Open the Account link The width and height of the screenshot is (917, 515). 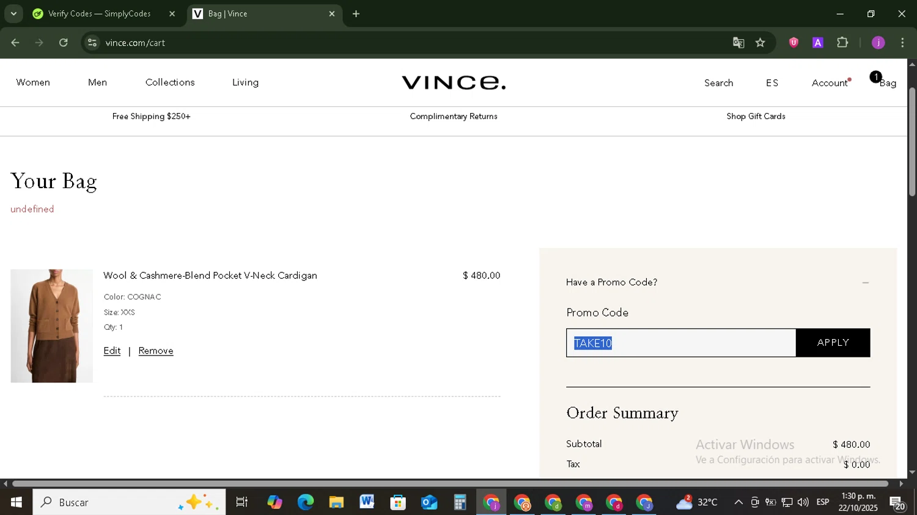click(830, 83)
